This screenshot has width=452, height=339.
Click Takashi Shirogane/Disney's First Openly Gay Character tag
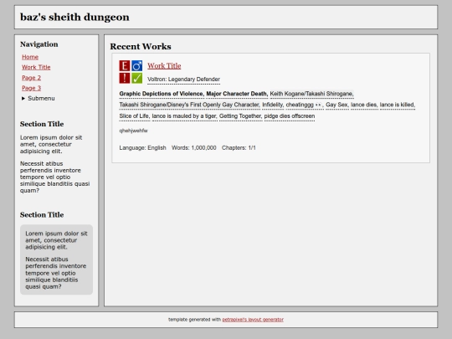(x=189, y=105)
